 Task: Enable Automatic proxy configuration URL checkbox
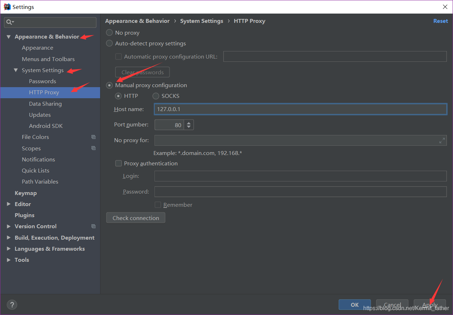pos(118,56)
